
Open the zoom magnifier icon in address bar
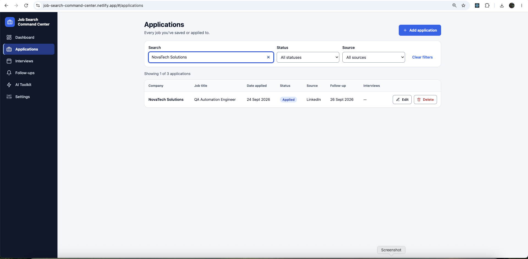[454, 5]
